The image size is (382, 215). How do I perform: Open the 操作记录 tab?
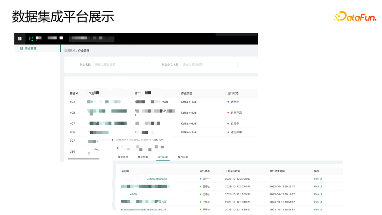[183, 157]
